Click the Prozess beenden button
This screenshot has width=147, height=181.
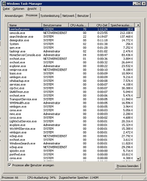128,166
